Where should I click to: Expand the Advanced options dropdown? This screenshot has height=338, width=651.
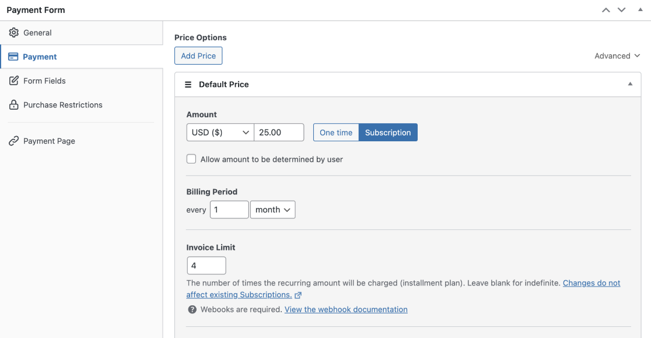click(617, 55)
